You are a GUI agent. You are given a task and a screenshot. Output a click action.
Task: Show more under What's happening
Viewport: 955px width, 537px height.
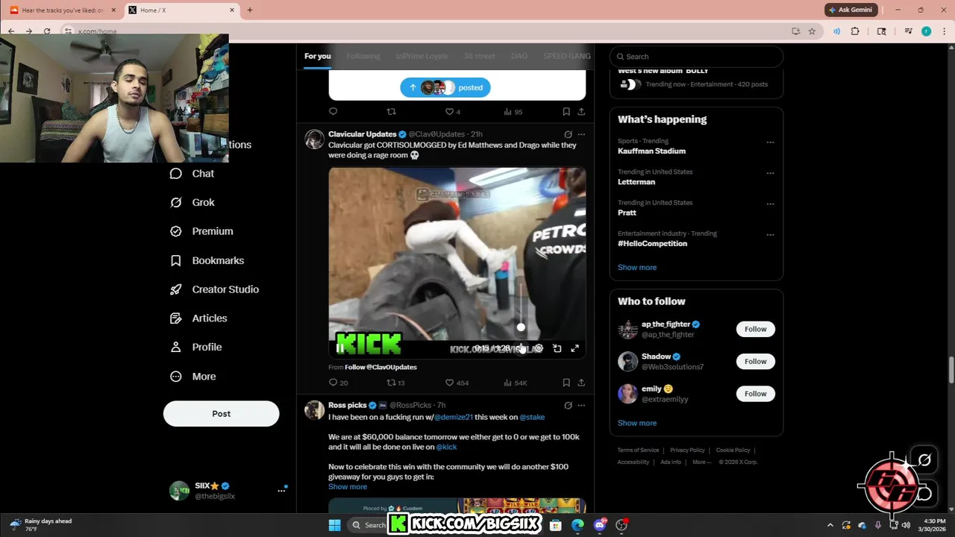point(637,267)
